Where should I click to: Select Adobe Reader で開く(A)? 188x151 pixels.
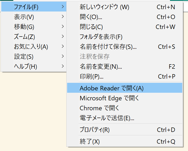(125, 88)
